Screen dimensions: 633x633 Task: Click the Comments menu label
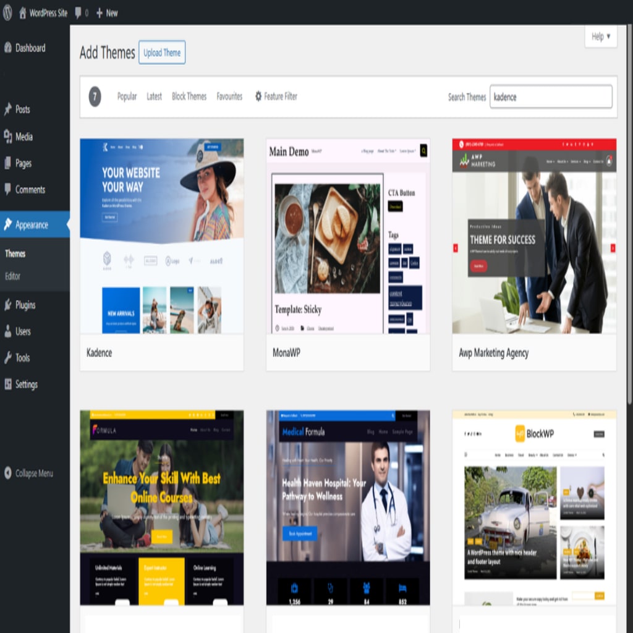pyautogui.click(x=30, y=190)
